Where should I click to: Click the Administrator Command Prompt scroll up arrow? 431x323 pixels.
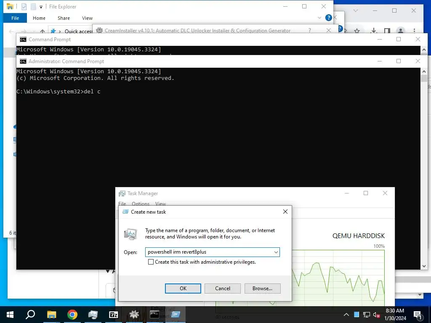(x=424, y=71)
